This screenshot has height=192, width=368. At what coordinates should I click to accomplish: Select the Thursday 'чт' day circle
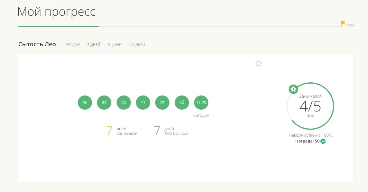[143, 102]
